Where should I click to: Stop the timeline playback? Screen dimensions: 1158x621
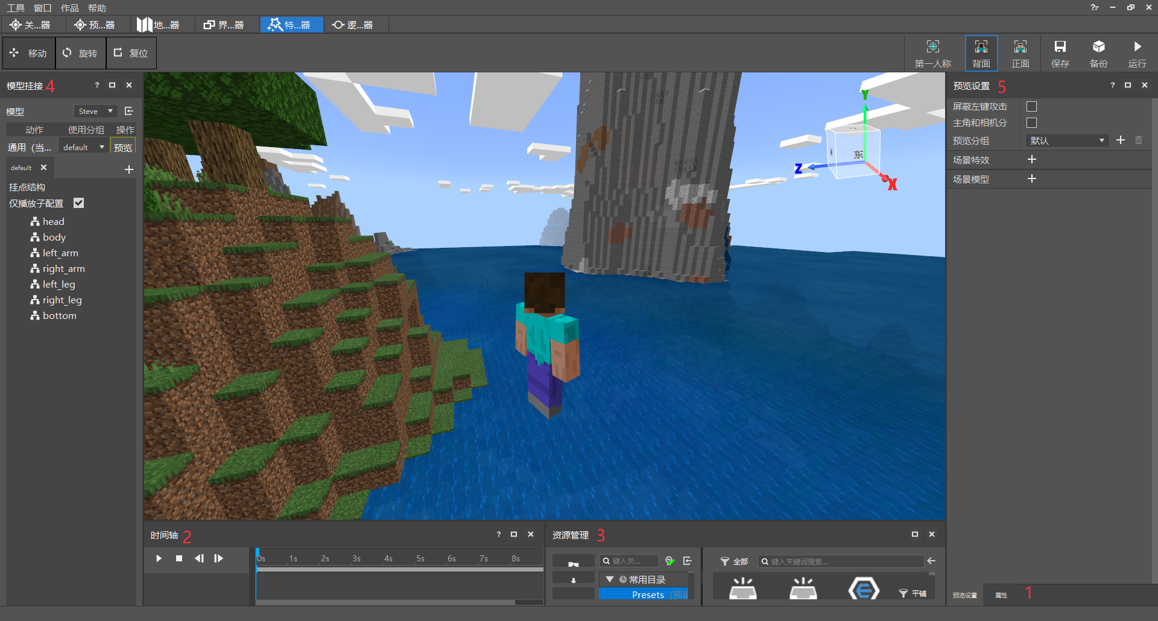click(179, 558)
